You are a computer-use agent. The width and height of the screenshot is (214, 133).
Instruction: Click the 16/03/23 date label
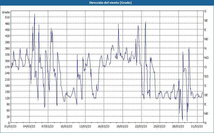104,127
